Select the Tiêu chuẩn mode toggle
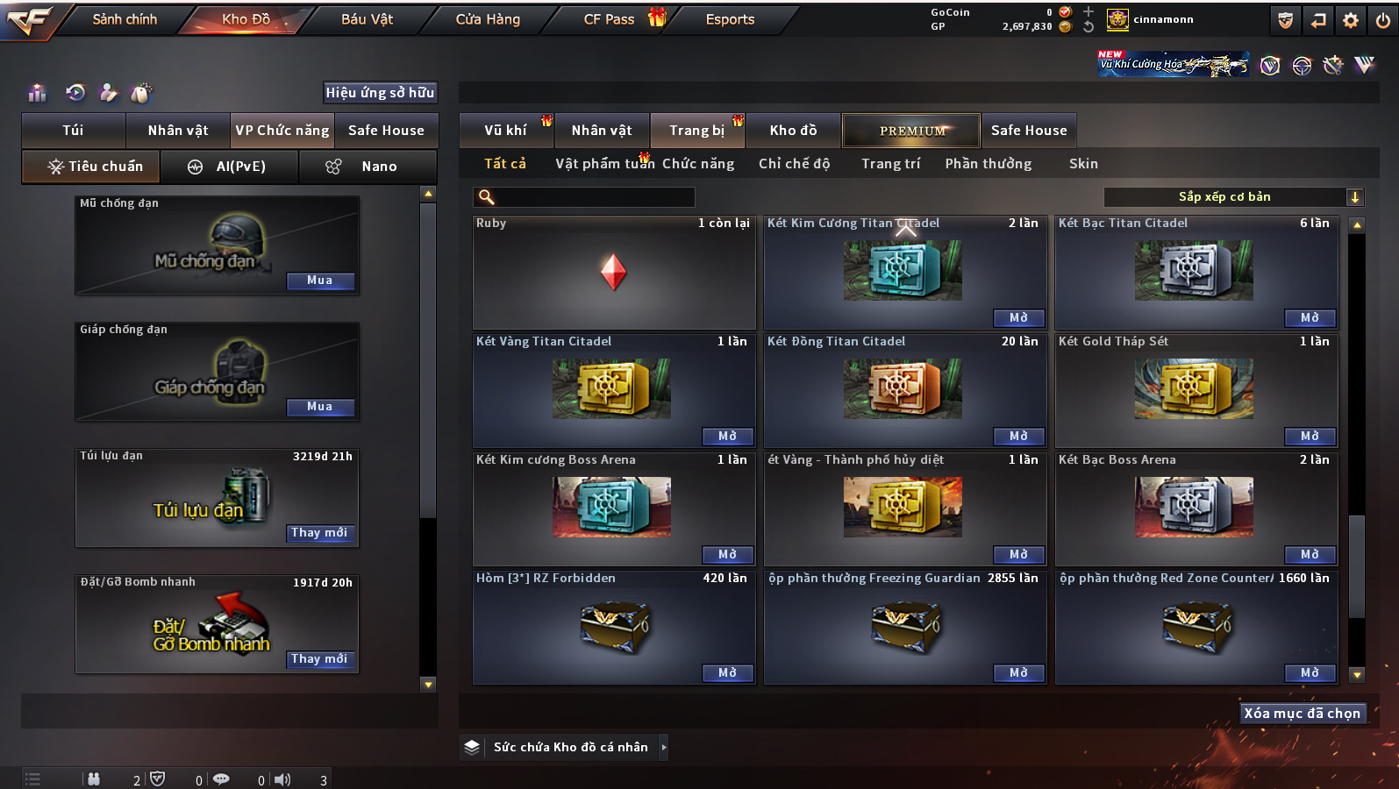 [91, 166]
